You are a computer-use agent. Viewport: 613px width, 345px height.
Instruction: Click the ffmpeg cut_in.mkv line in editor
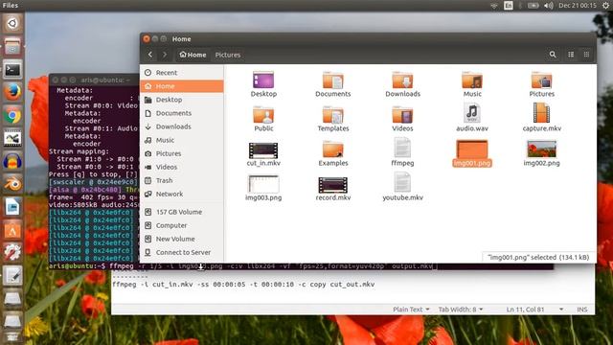(243, 285)
